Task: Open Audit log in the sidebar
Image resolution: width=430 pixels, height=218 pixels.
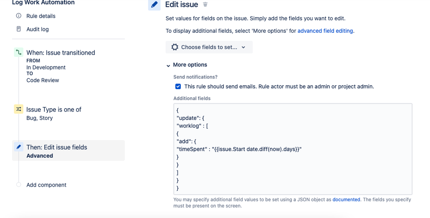Action: tap(37, 29)
